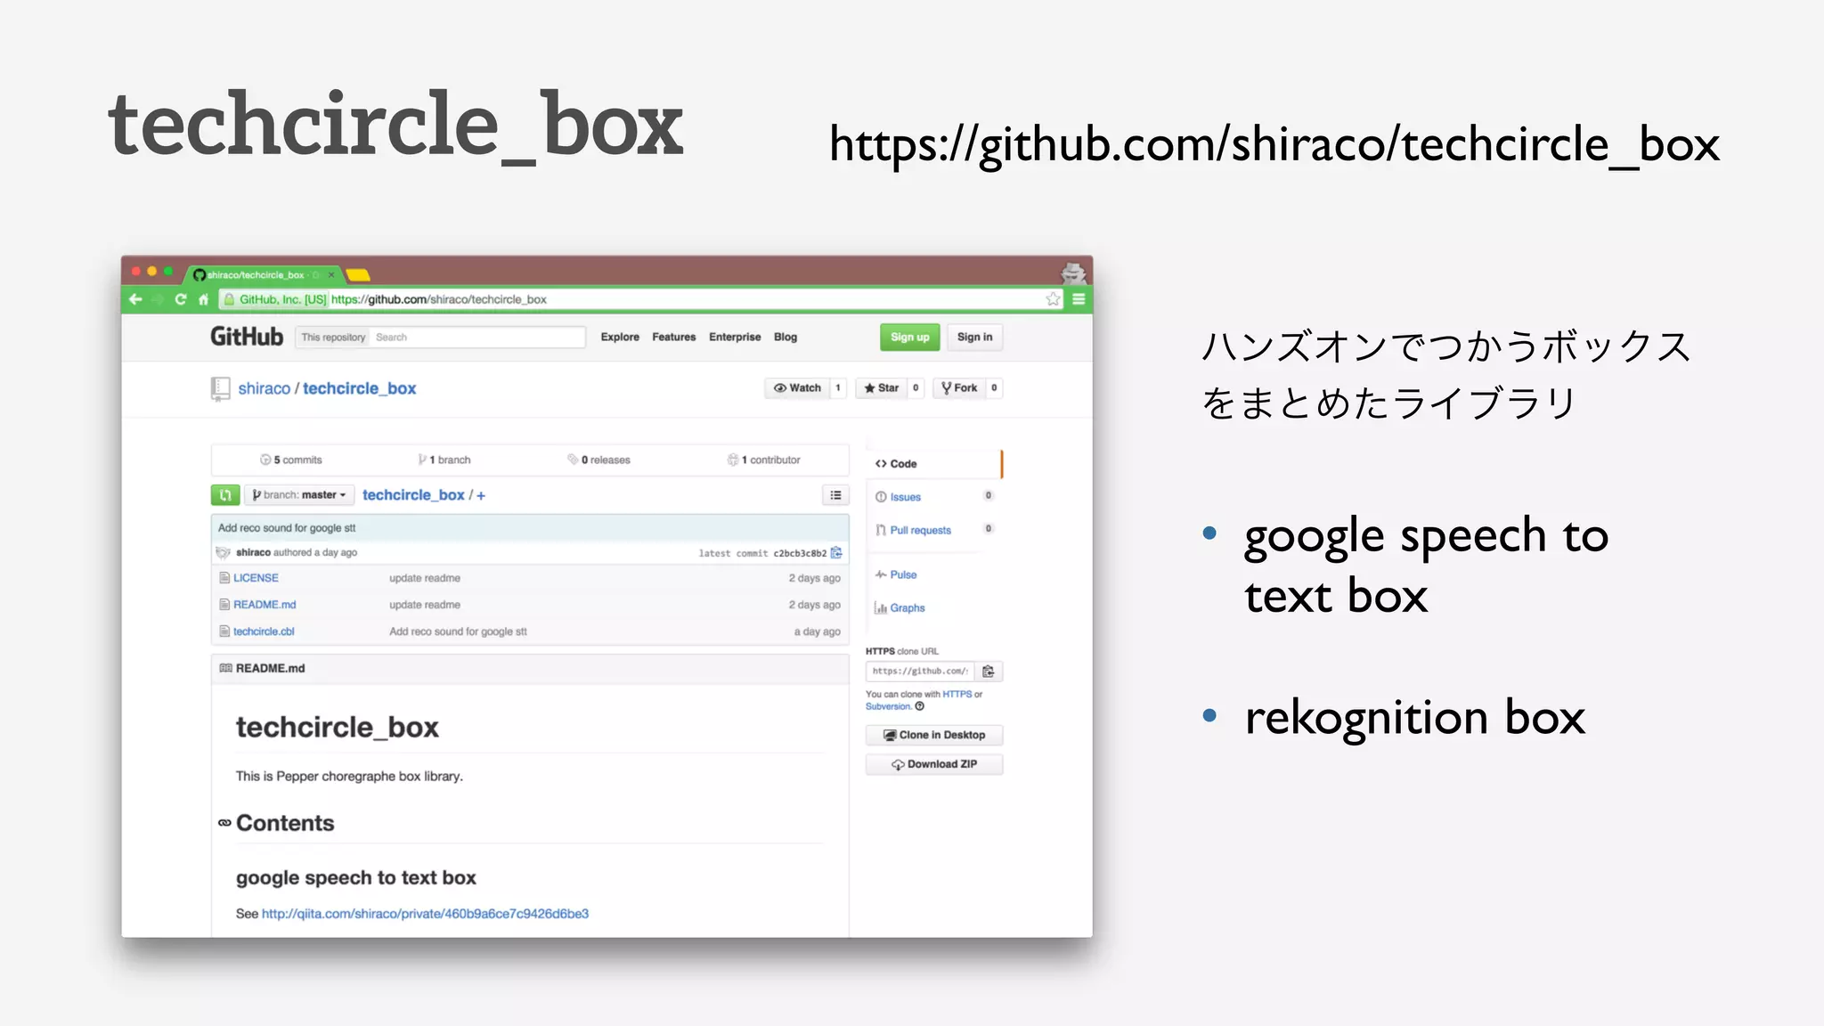
Task: Click the browser back arrow
Action: 135,299
